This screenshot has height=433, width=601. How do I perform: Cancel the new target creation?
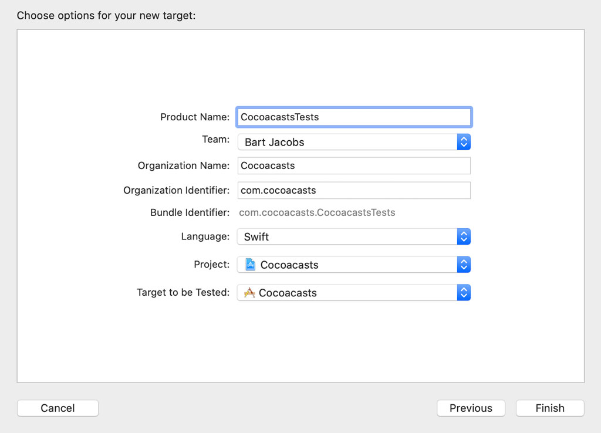pyautogui.click(x=58, y=408)
